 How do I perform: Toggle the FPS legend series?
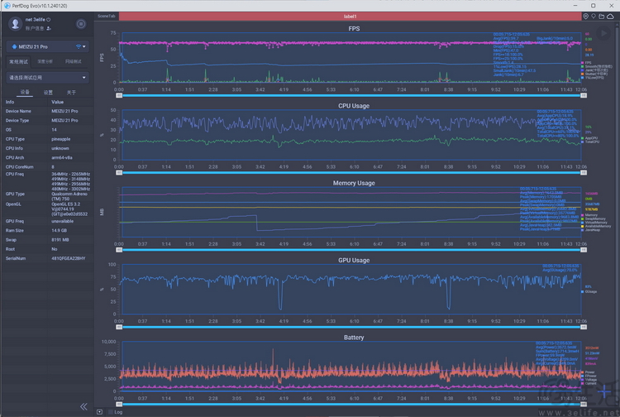(585, 63)
